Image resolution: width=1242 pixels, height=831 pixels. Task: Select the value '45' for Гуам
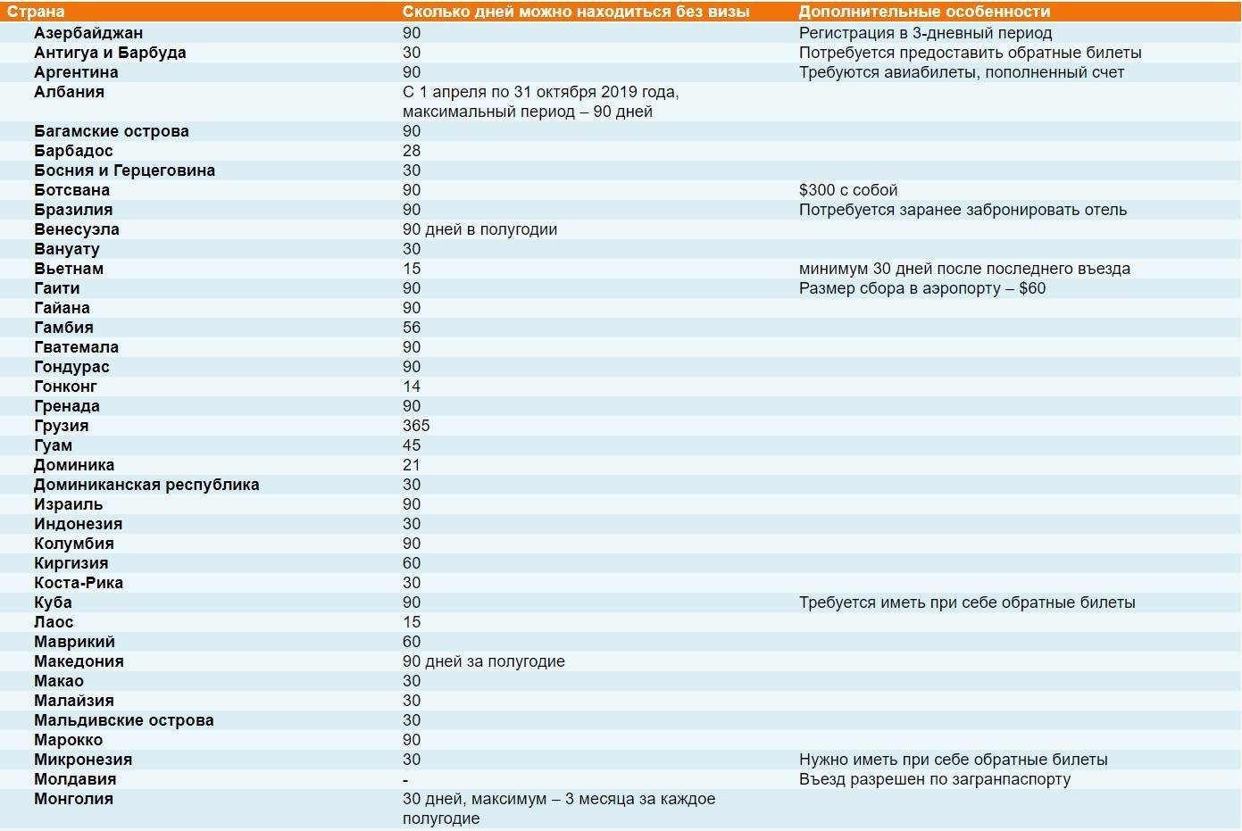click(x=412, y=445)
